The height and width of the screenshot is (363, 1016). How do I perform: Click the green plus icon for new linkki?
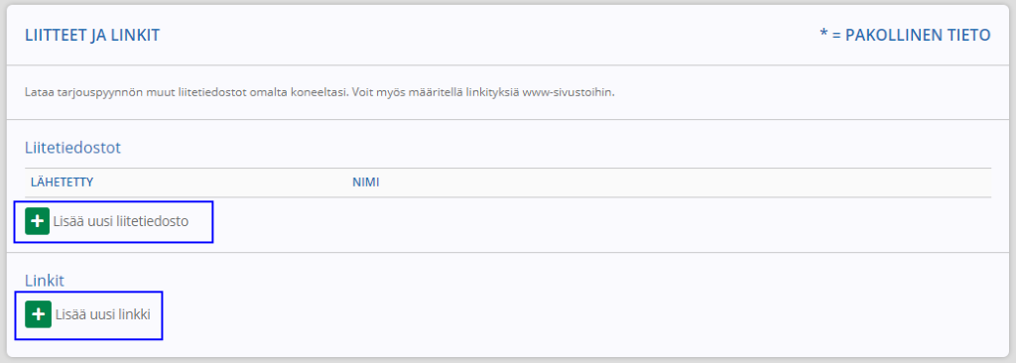(38, 314)
